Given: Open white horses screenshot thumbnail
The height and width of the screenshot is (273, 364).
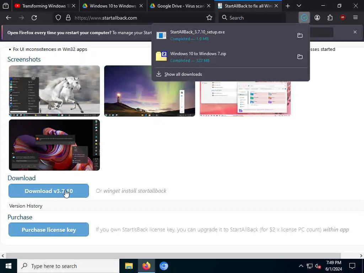Looking at the screenshot, I should click(x=54, y=91).
